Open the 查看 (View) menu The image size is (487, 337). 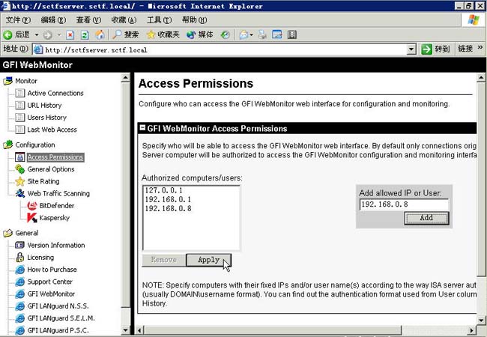(88, 20)
